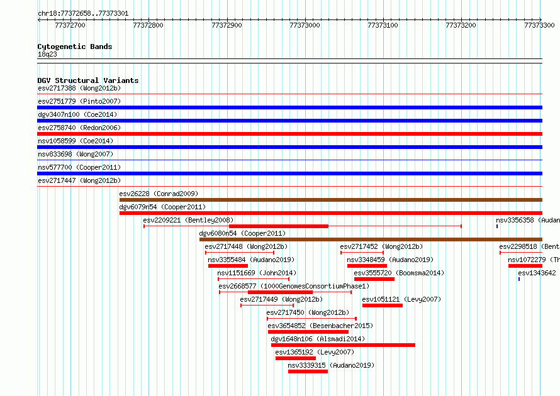
Task: Select the nsv3355484 (Audano2019) label
Action: (251, 260)
